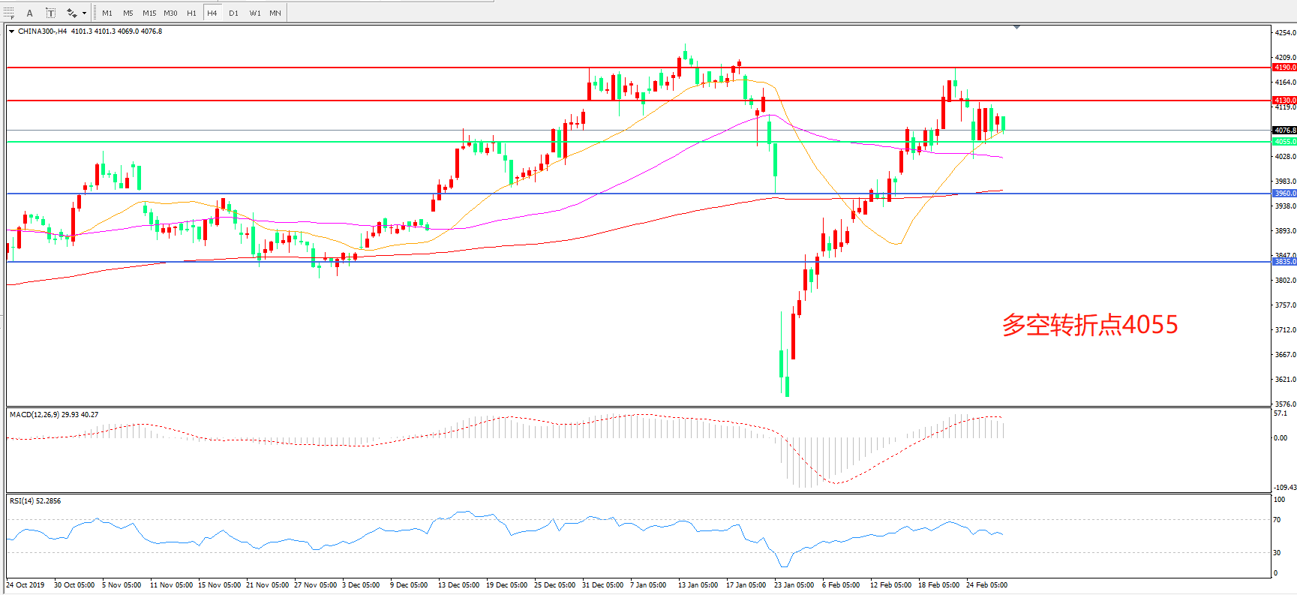Toggle the H4 timeframe button
Image resolution: width=1297 pixels, height=595 pixels.
pos(212,13)
